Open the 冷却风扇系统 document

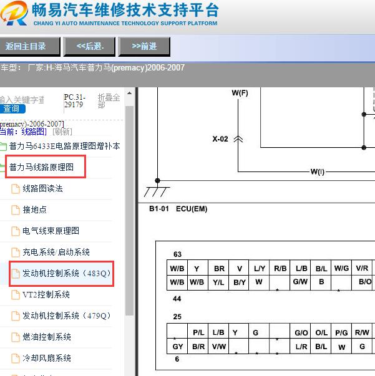tap(47, 358)
